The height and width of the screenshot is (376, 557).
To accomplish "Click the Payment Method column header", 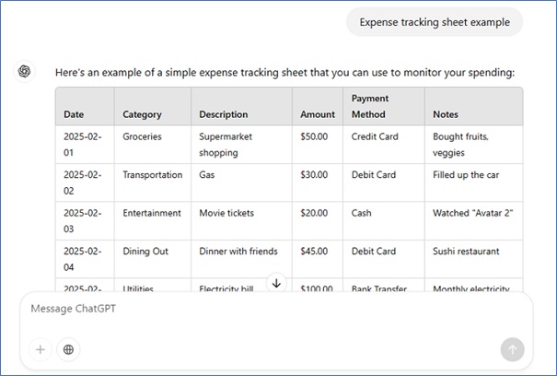I will (370, 106).
